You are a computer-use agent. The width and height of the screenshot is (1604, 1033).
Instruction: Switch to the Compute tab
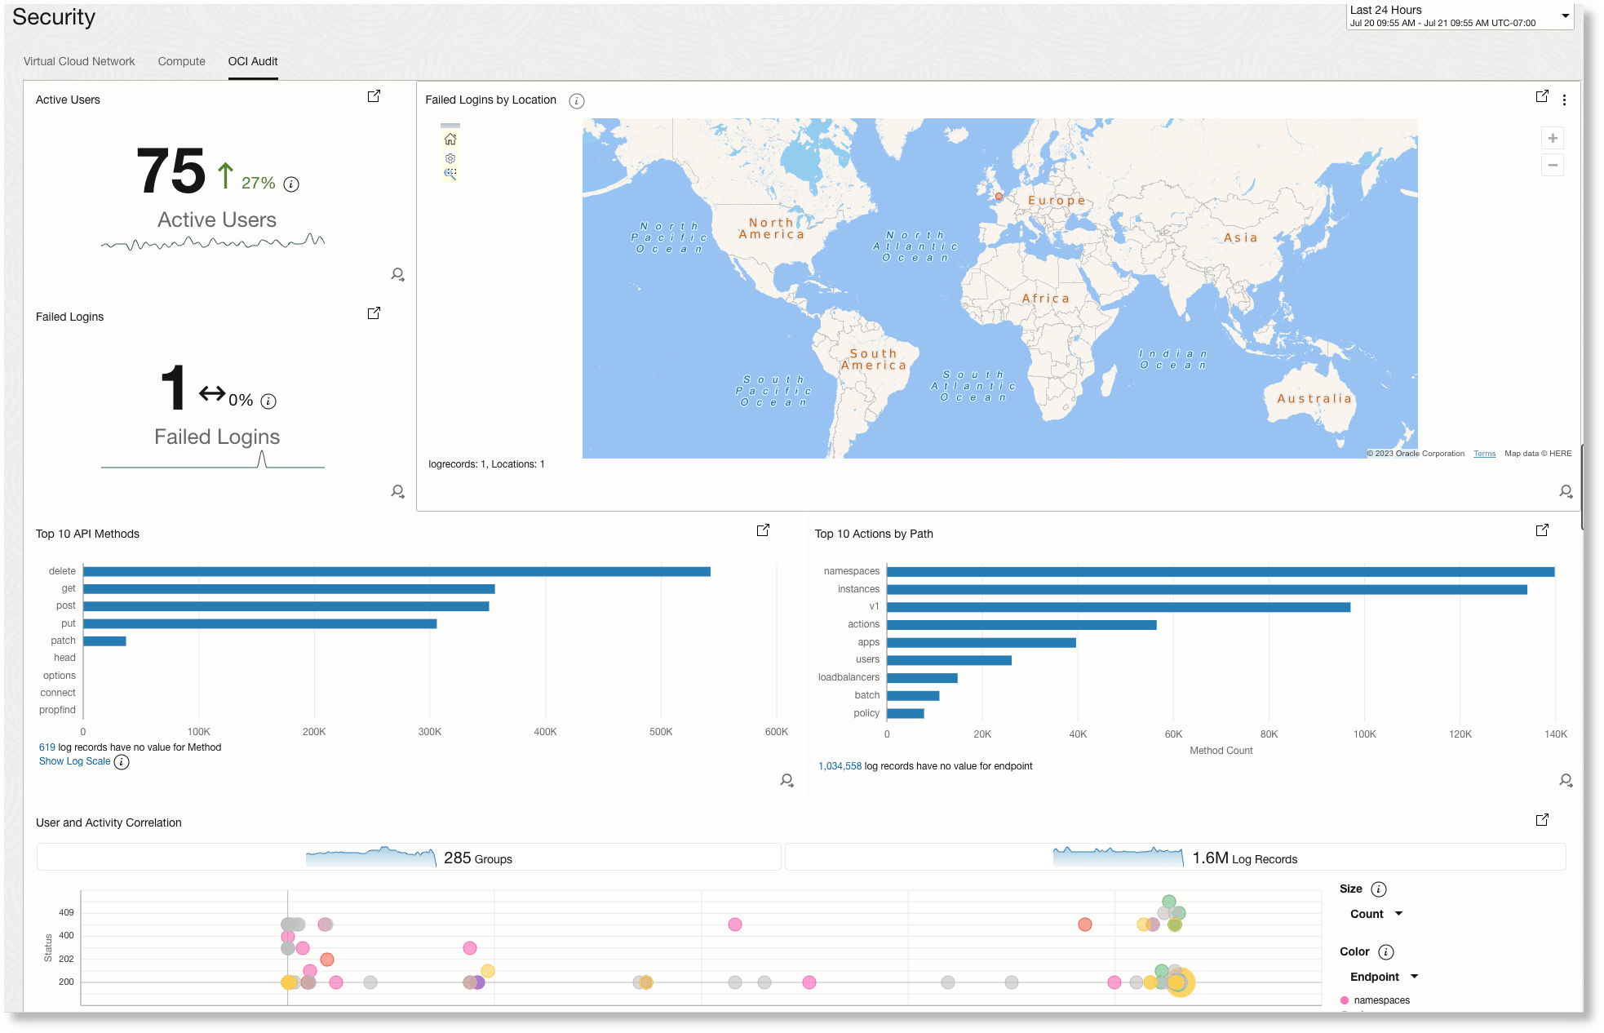point(181,61)
